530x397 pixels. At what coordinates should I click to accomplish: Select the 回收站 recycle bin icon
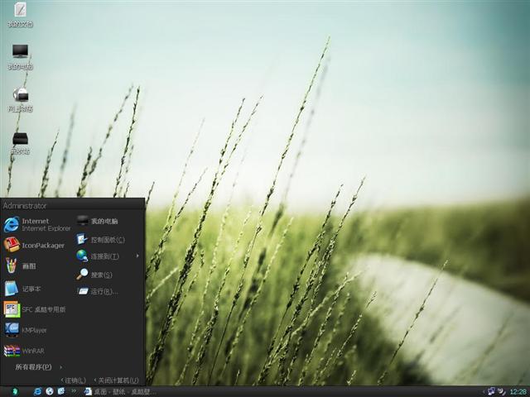(x=20, y=142)
